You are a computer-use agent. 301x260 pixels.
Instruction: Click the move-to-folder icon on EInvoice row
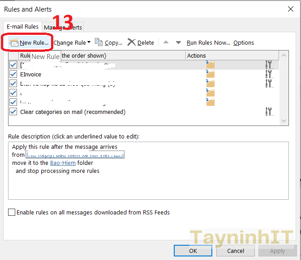pyautogui.click(x=210, y=74)
